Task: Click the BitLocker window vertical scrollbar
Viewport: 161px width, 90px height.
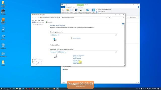Action: 125,44
